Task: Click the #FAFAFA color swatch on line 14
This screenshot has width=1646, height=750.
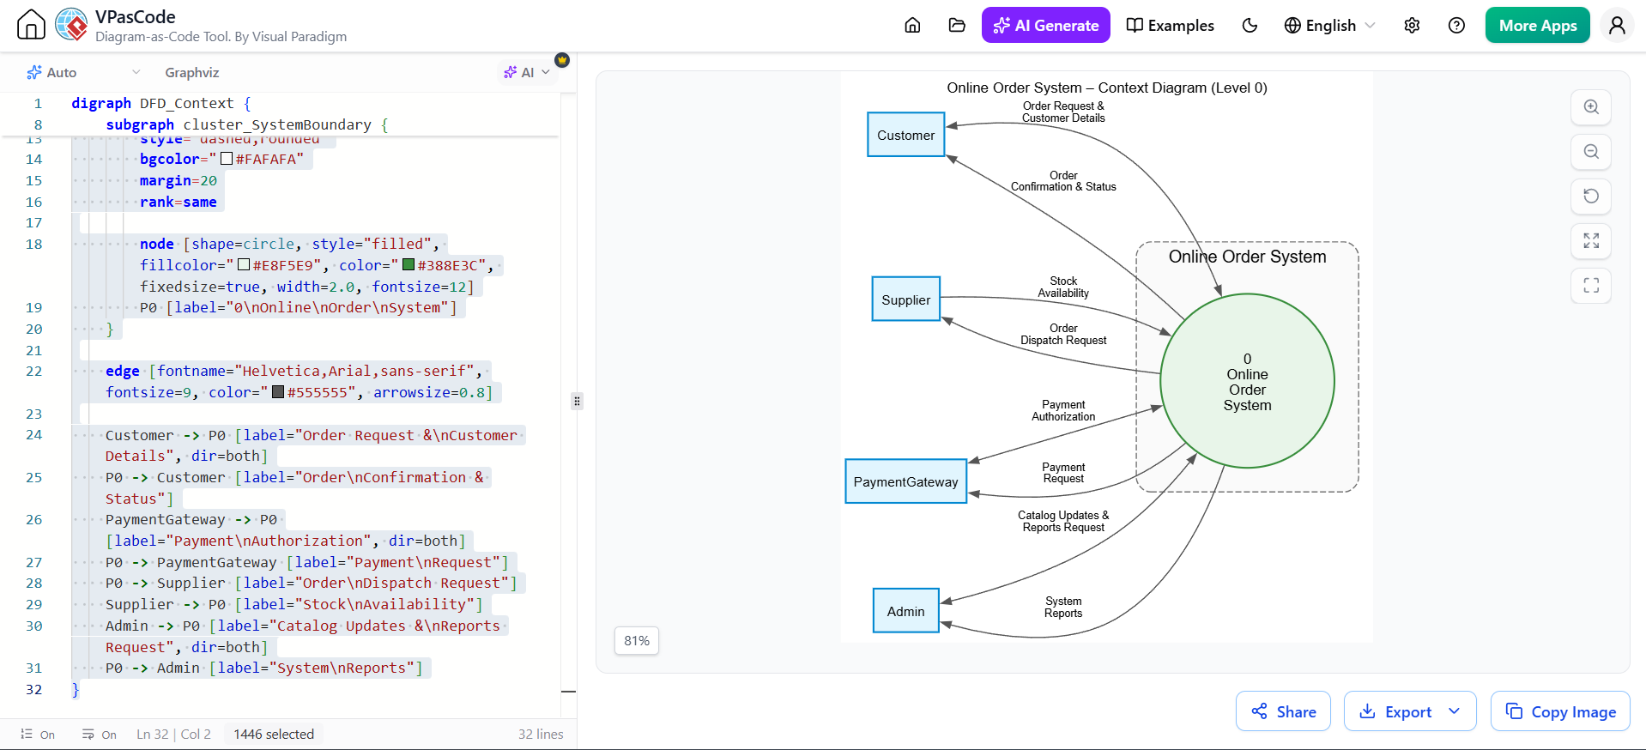Action: (x=227, y=159)
